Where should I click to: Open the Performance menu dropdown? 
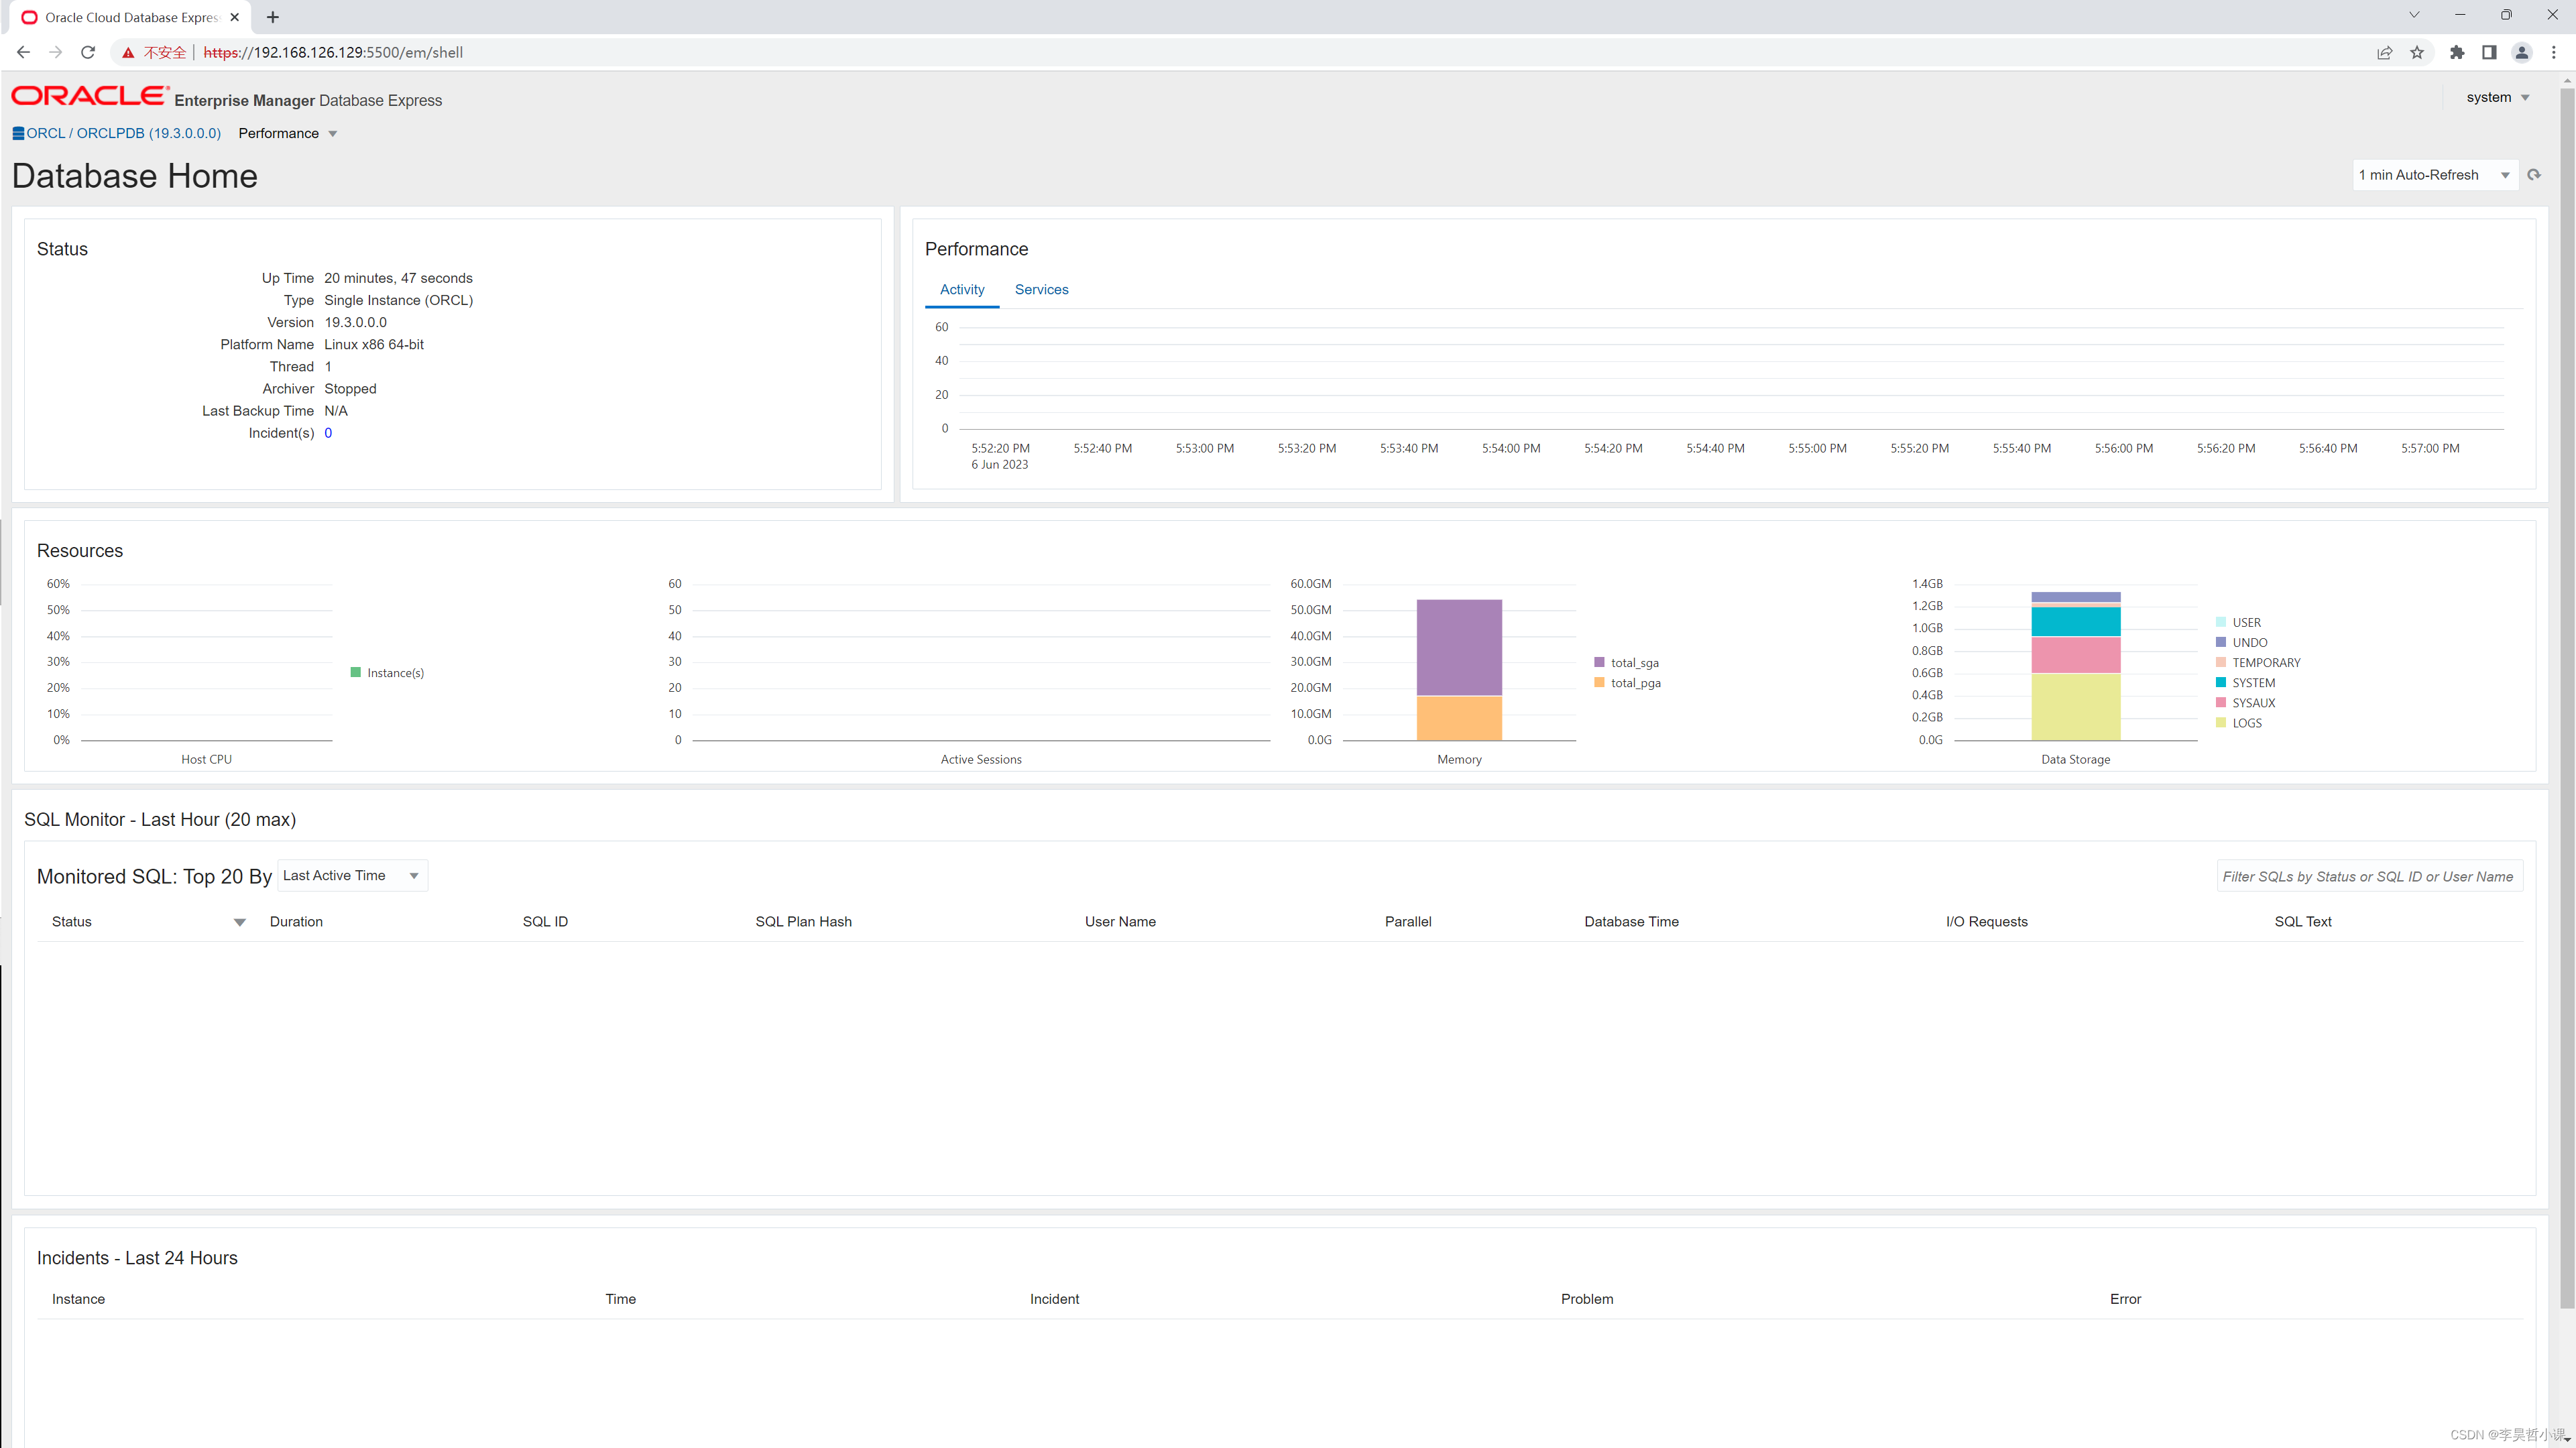click(288, 133)
